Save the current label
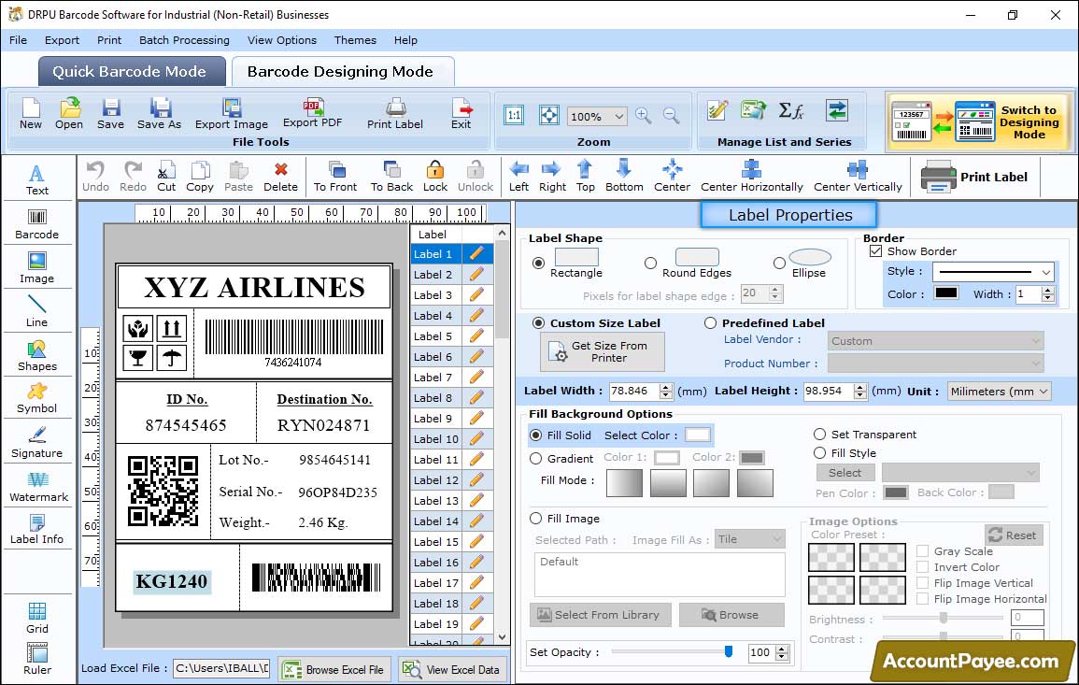Image resolution: width=1079 pixels, height=685 pixels. tap(111, 114)
